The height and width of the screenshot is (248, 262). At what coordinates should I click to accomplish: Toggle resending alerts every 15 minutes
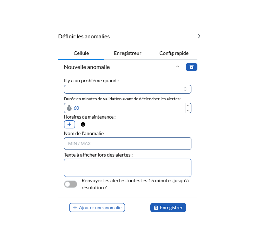pyautogui.click(x=71, y=184)
